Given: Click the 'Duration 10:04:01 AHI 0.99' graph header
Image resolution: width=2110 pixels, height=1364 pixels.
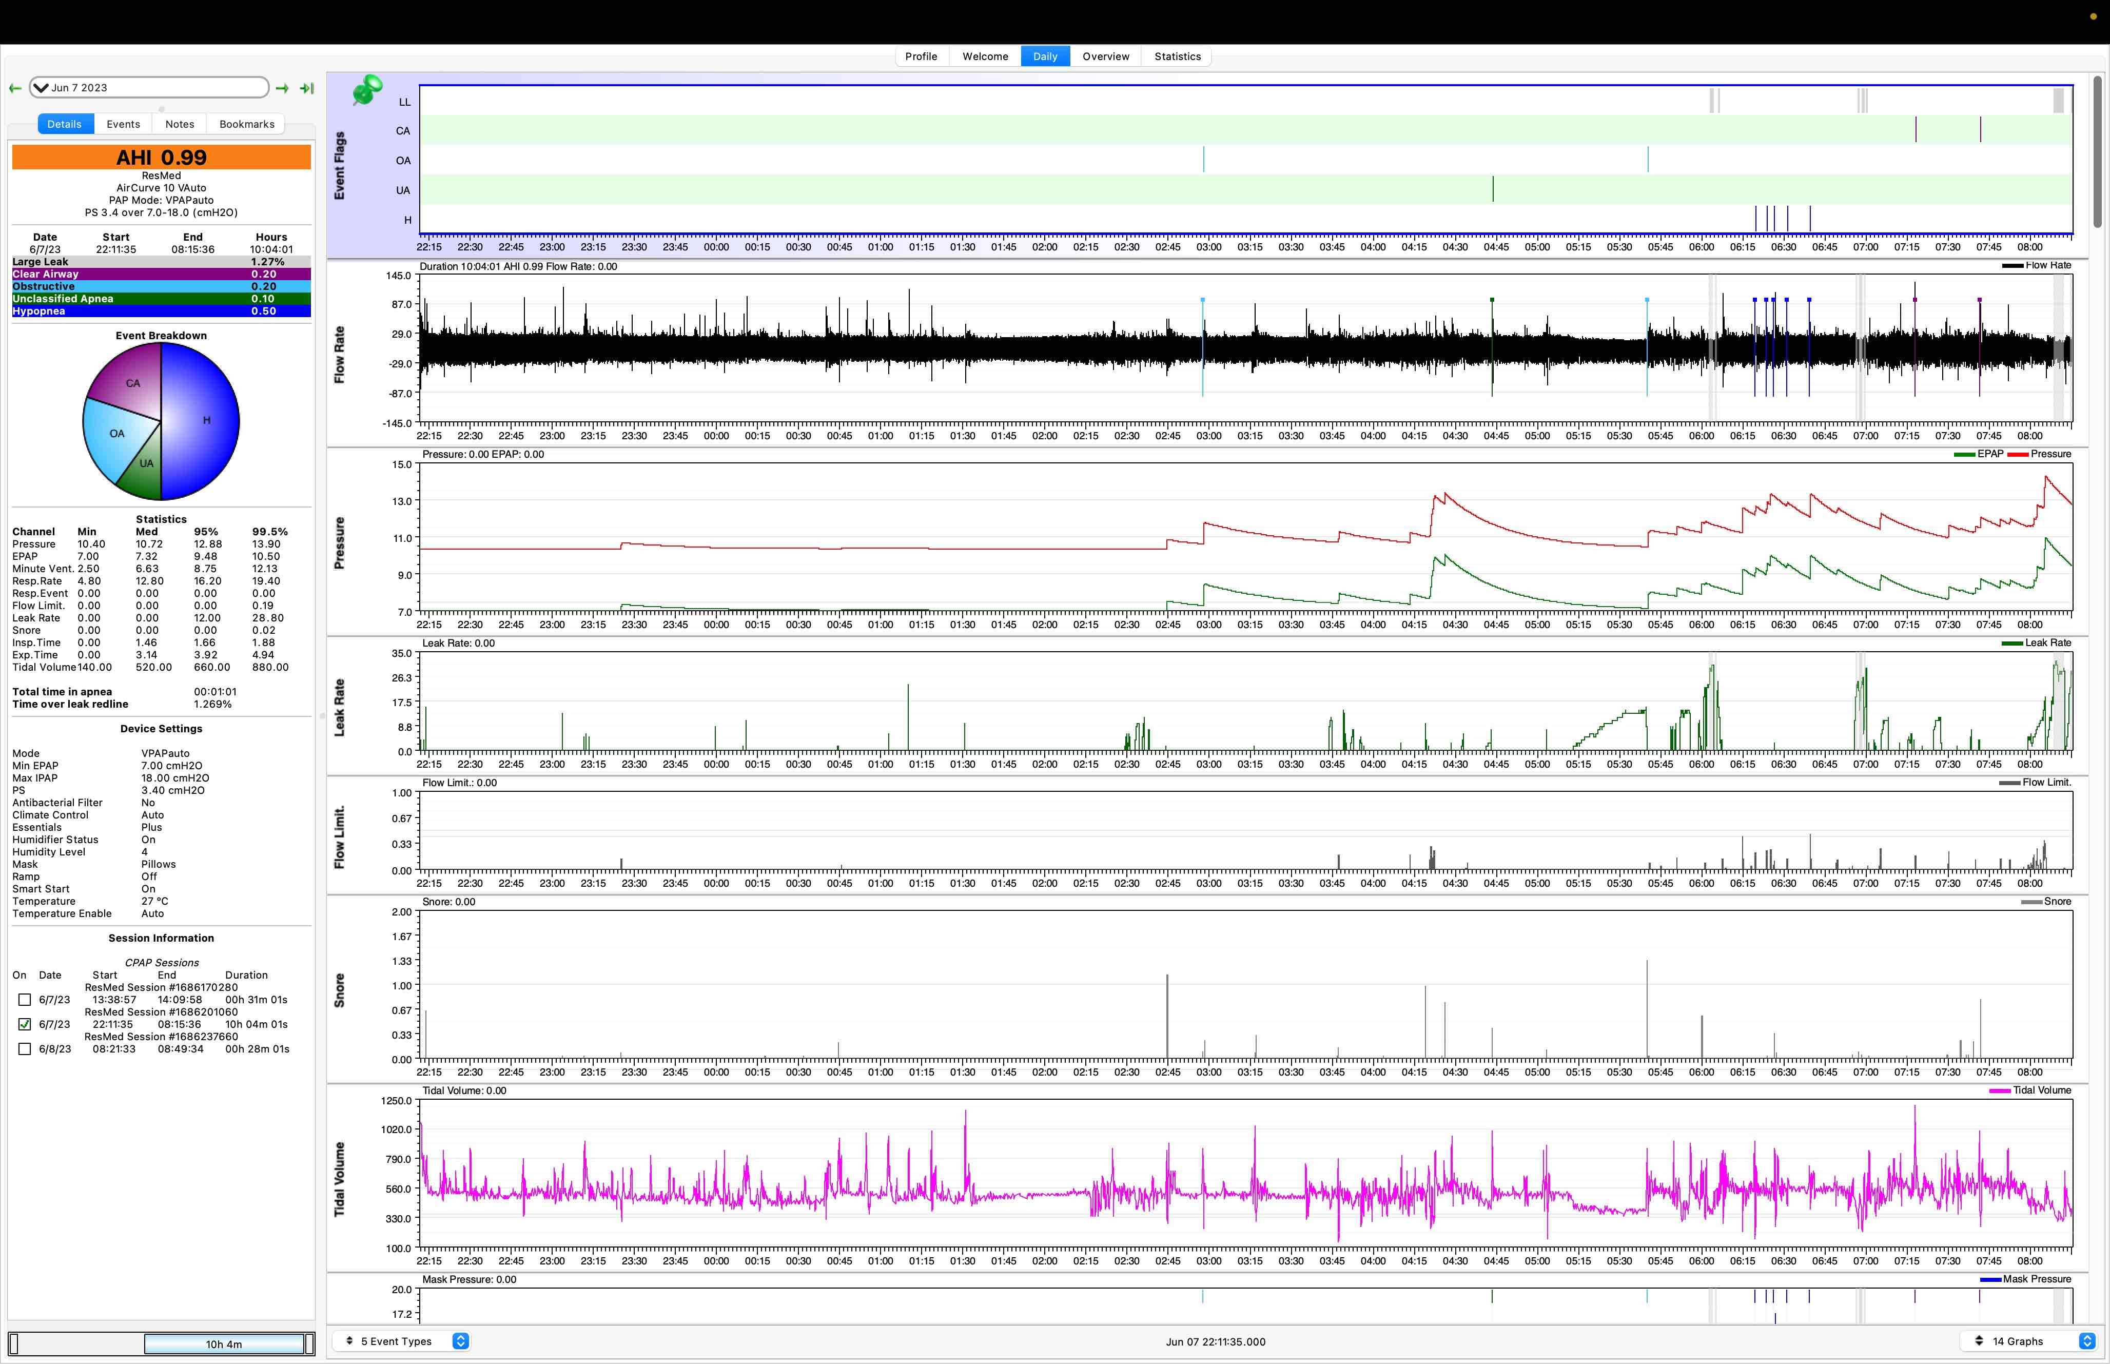Looking at the screenshot, I should click(518, 267).
